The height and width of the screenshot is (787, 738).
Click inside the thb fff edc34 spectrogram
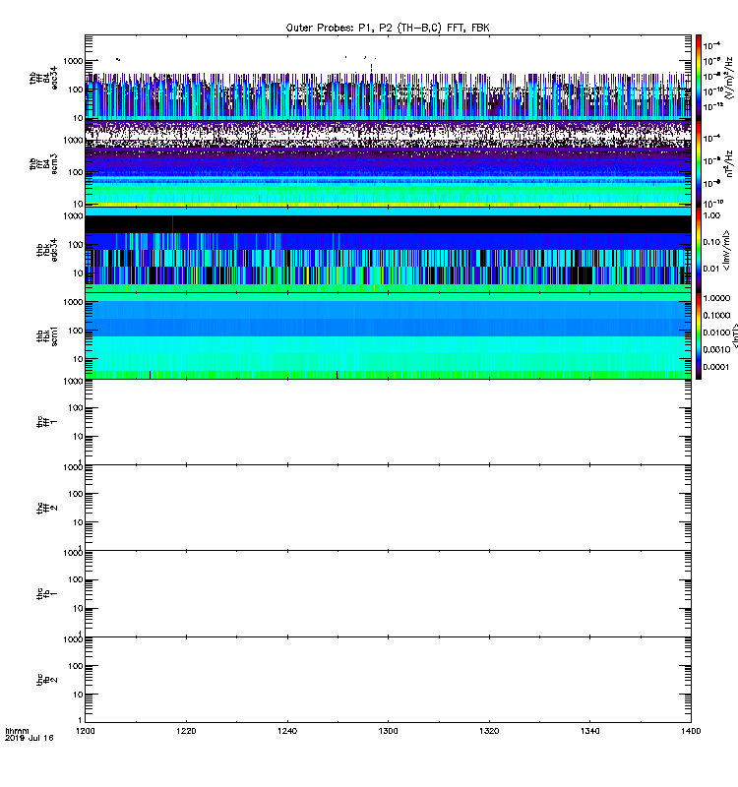click(x=388, y=78)
